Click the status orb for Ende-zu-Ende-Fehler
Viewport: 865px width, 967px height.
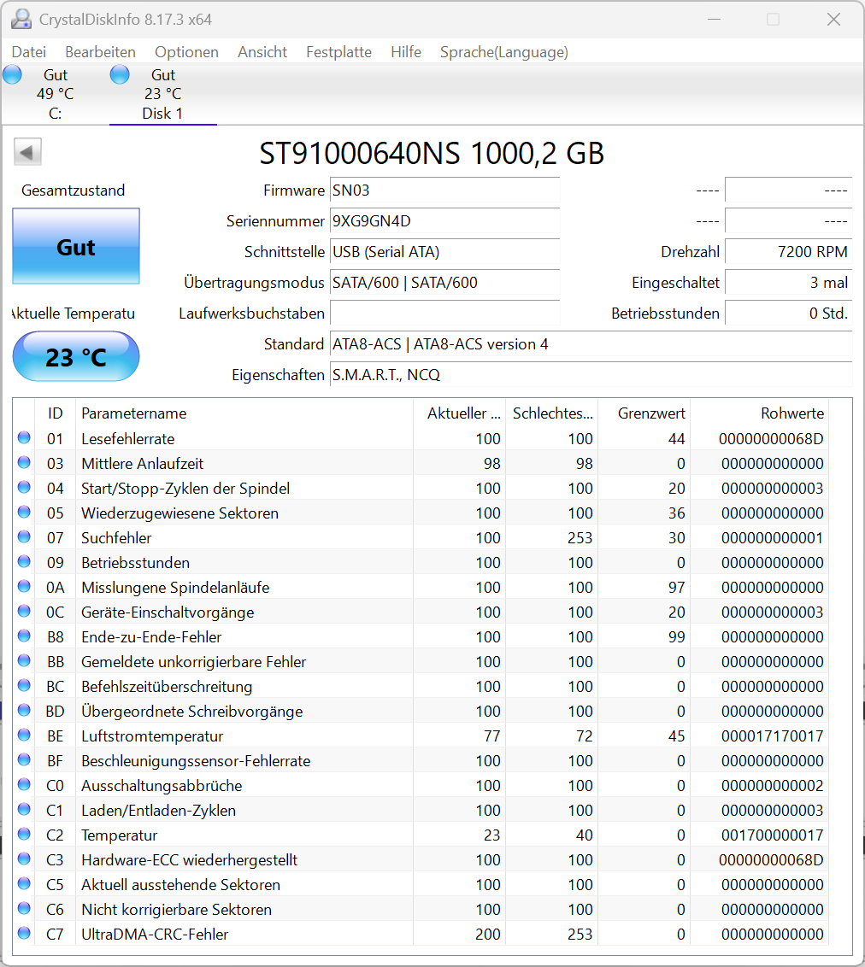tap(24, 636)
